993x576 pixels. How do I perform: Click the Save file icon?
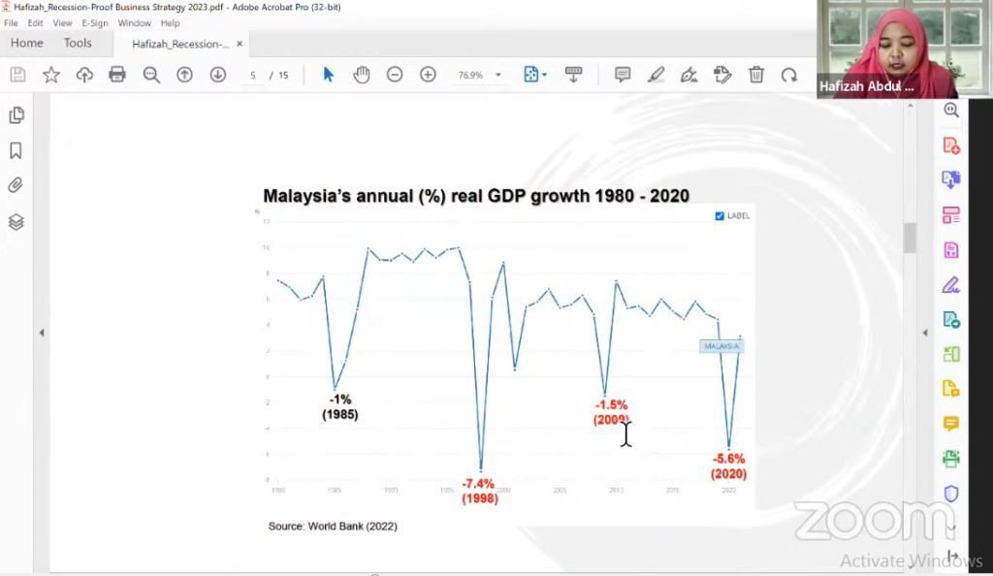17,75
